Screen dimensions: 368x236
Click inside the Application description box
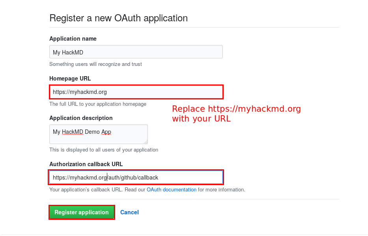tap(99, 134)
